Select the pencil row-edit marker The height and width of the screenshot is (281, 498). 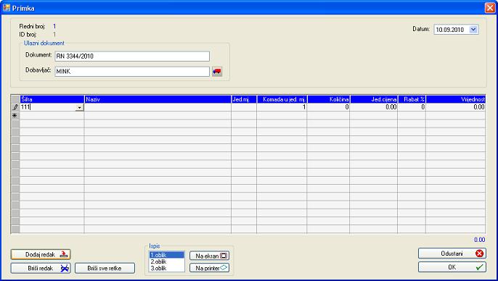(x=15, y=107)
